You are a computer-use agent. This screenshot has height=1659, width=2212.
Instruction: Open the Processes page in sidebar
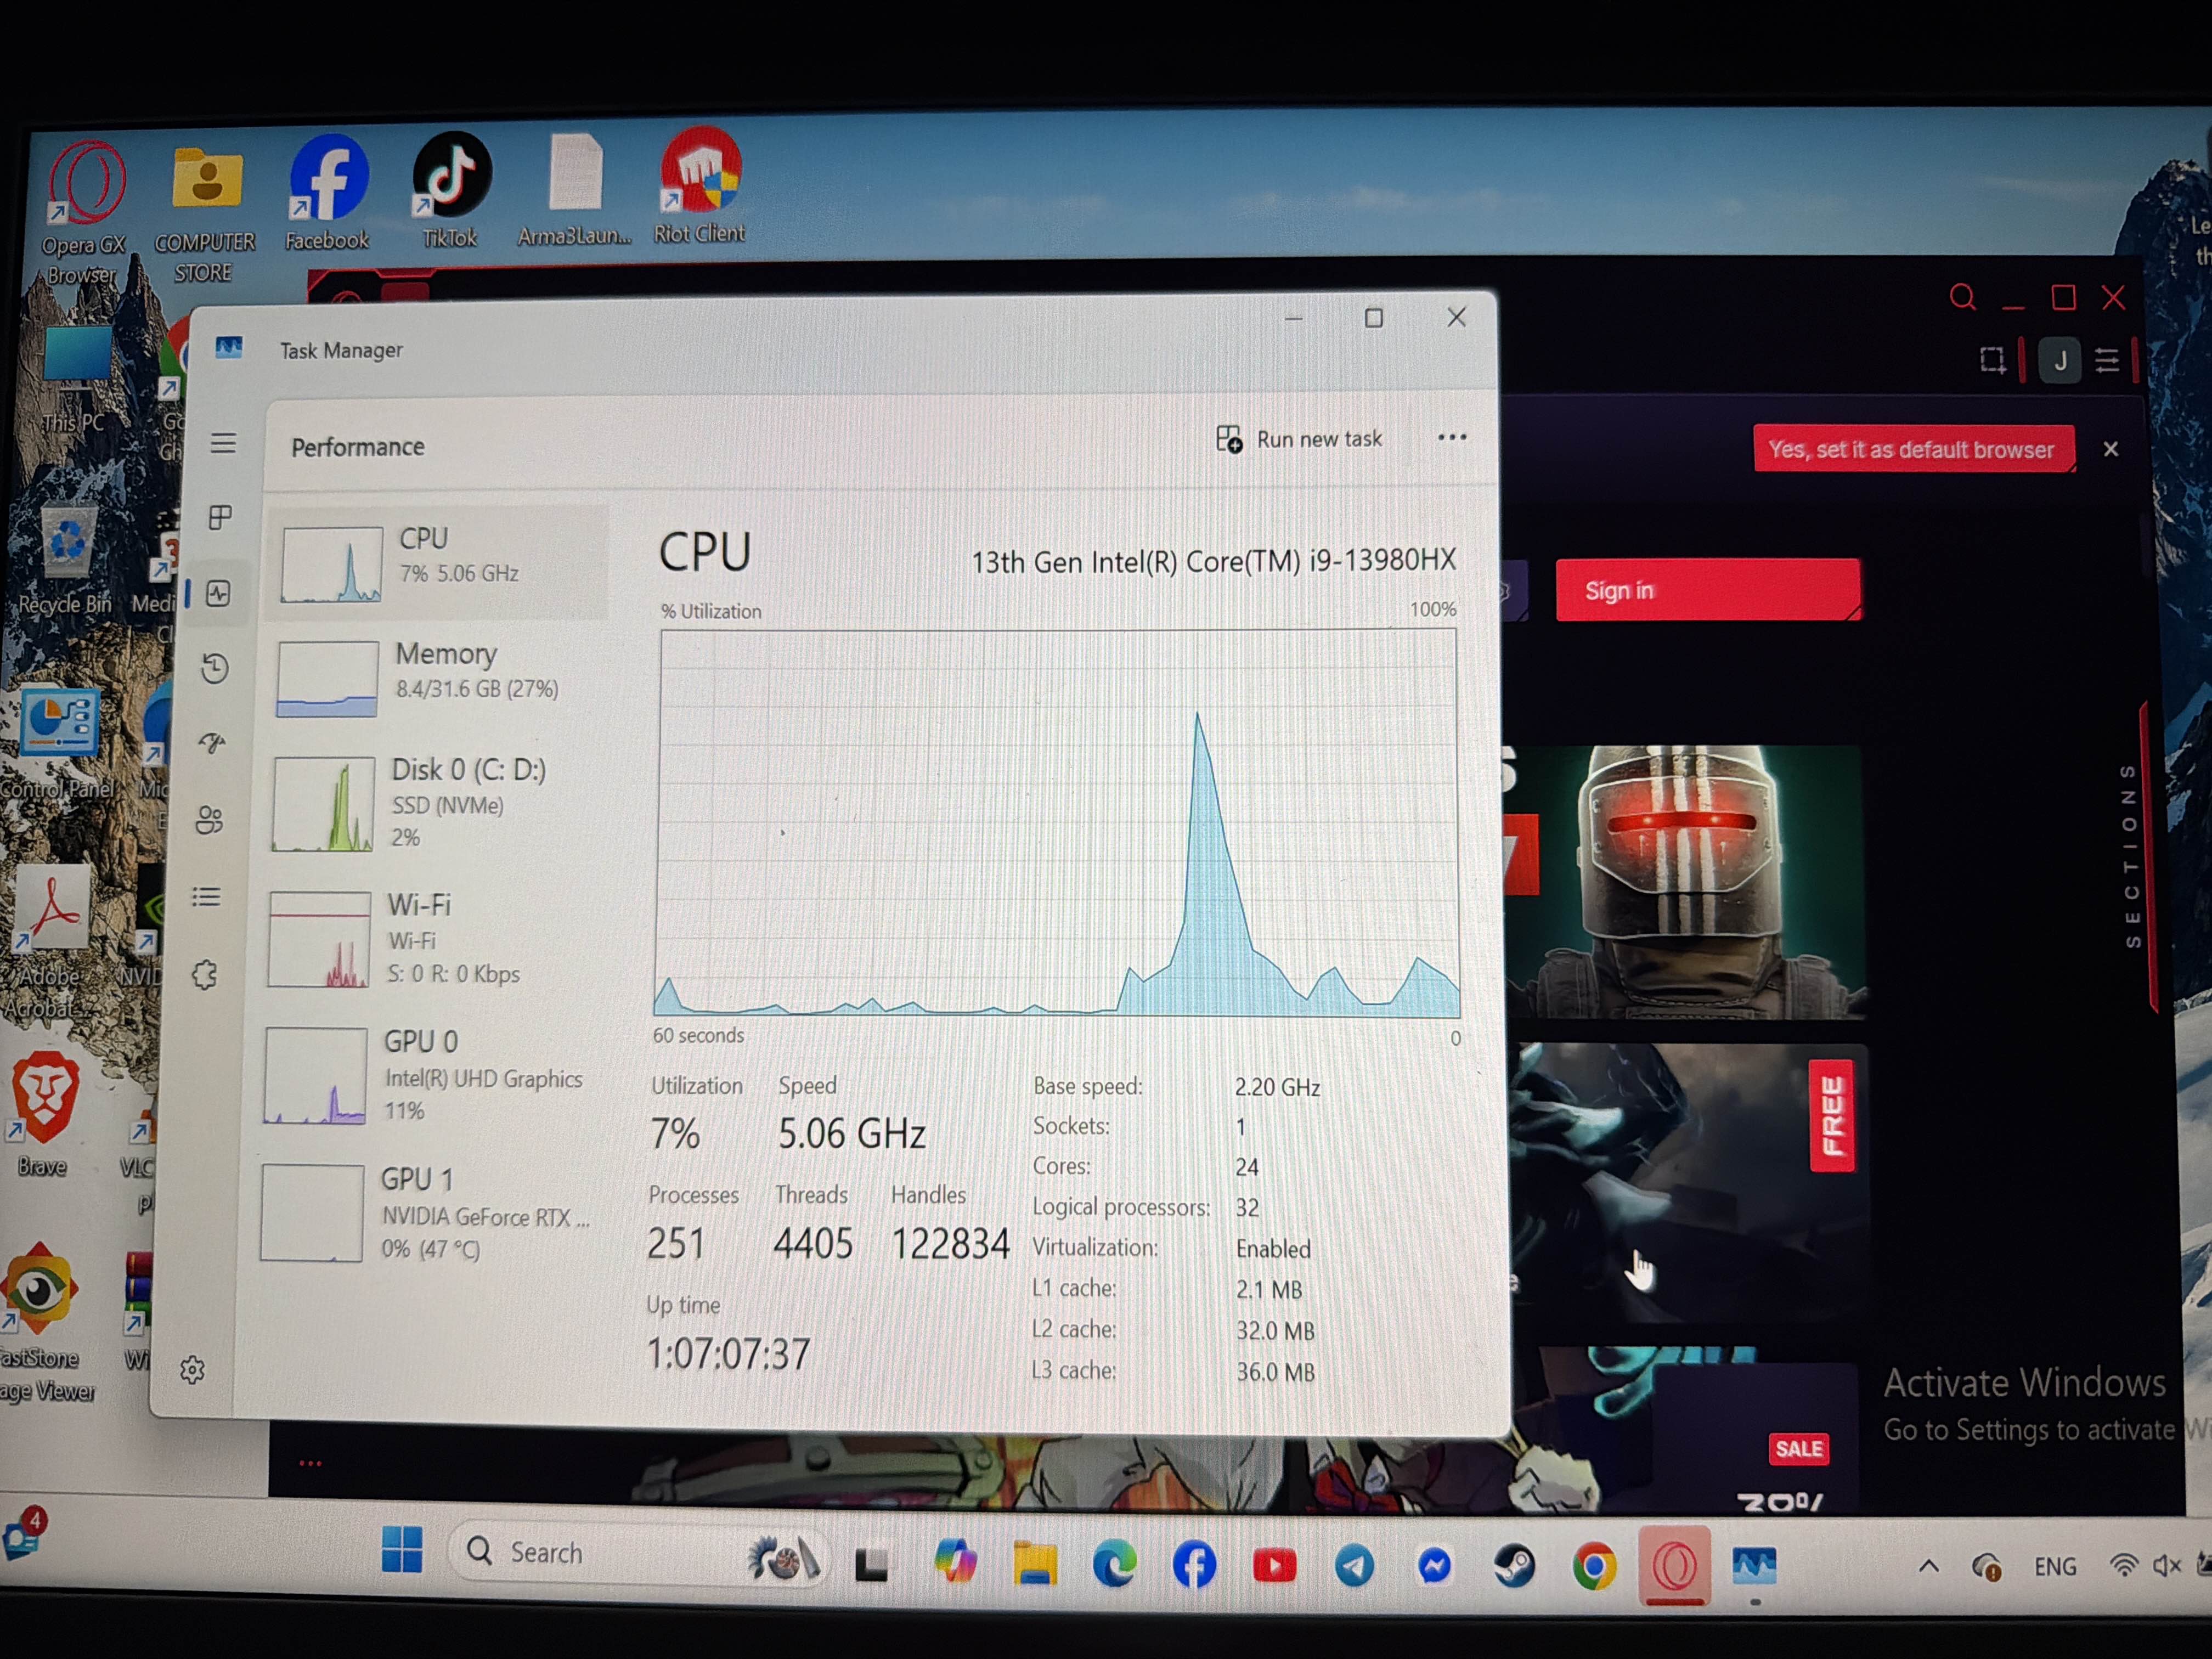click(220, 517)
